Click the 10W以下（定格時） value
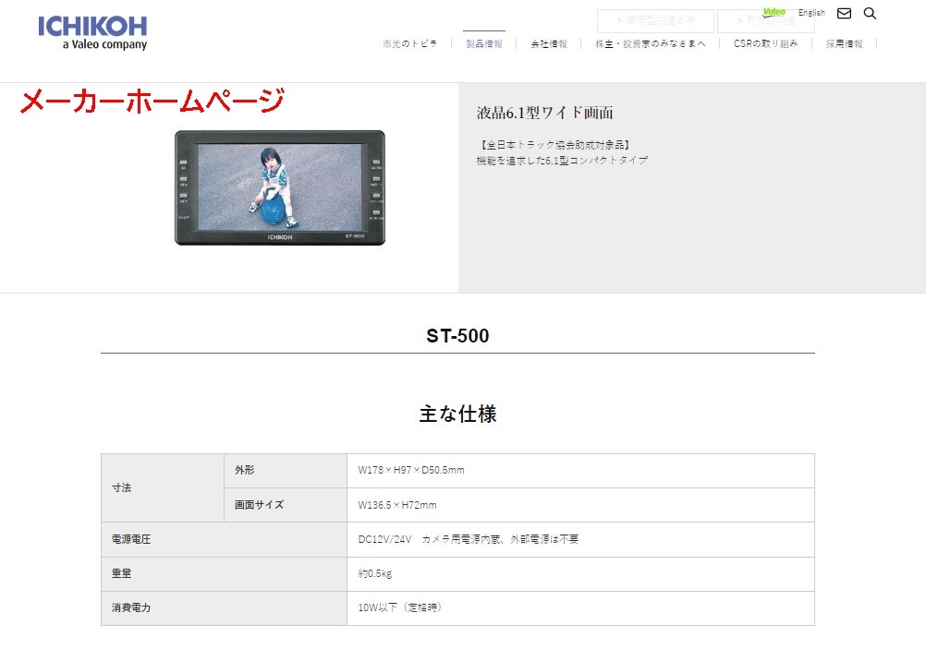 click(400, 607)
